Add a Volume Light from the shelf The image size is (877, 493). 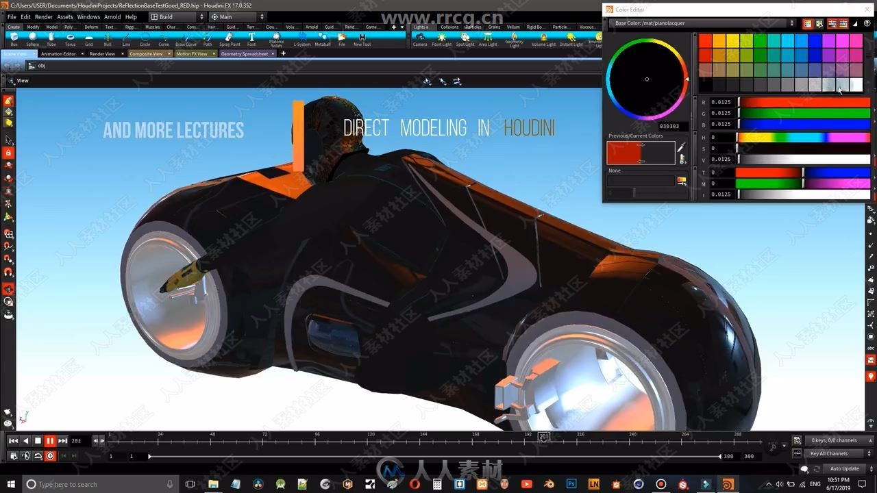point(543,39)
